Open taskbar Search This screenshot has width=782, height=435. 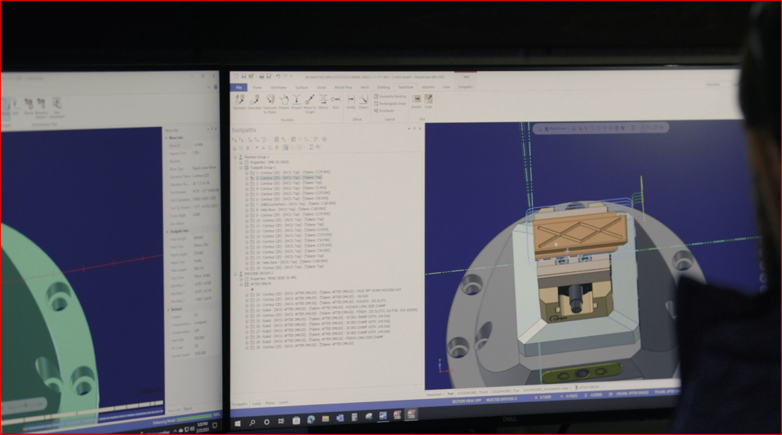click(x=252, y=423)
